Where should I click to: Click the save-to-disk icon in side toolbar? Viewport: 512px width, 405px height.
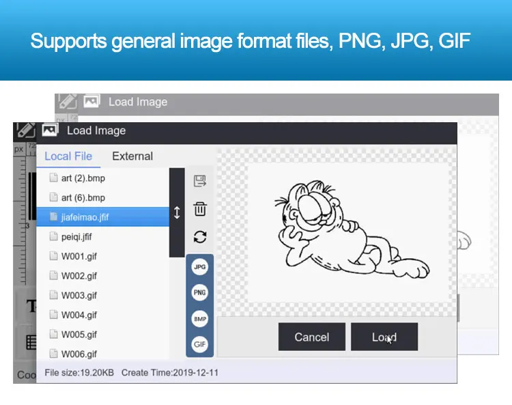pos(200,181)
